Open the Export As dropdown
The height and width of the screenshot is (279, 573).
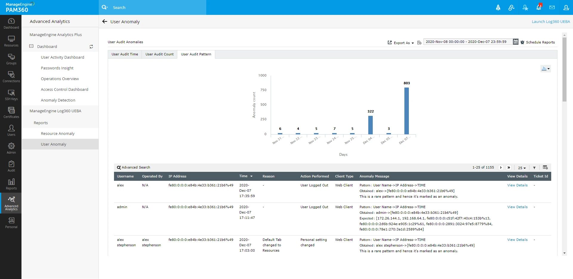(x=401, y=43)
